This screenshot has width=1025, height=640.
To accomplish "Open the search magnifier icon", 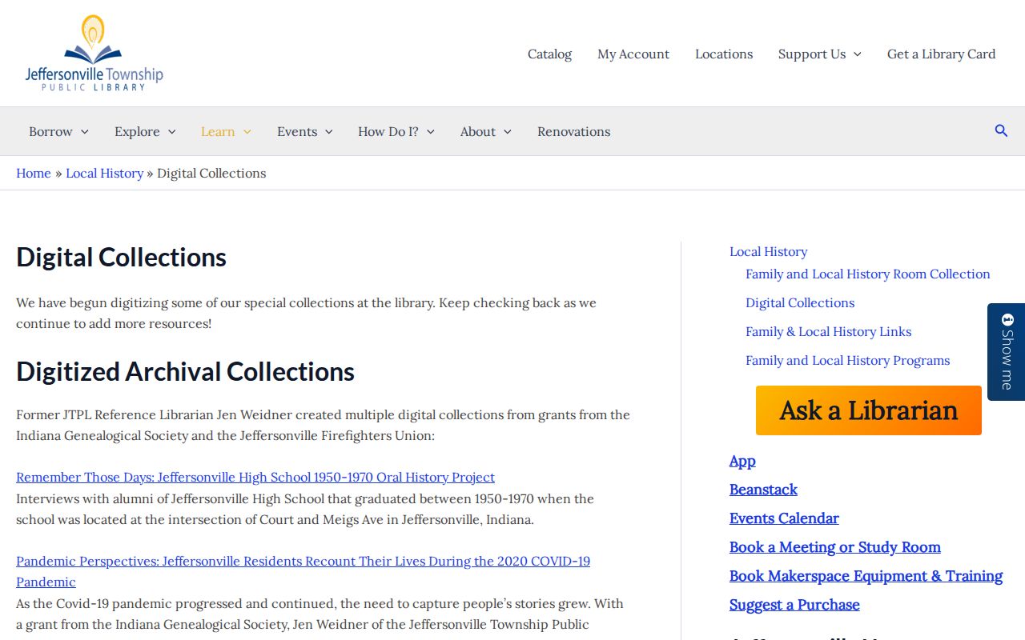I will (x=1001, y=130).
